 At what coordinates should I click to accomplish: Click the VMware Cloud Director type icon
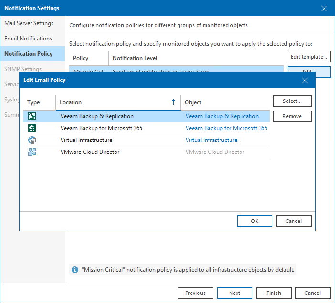(32, 152)
